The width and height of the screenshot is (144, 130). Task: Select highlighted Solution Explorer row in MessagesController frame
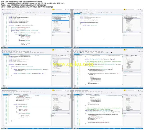tap(60, 20)
